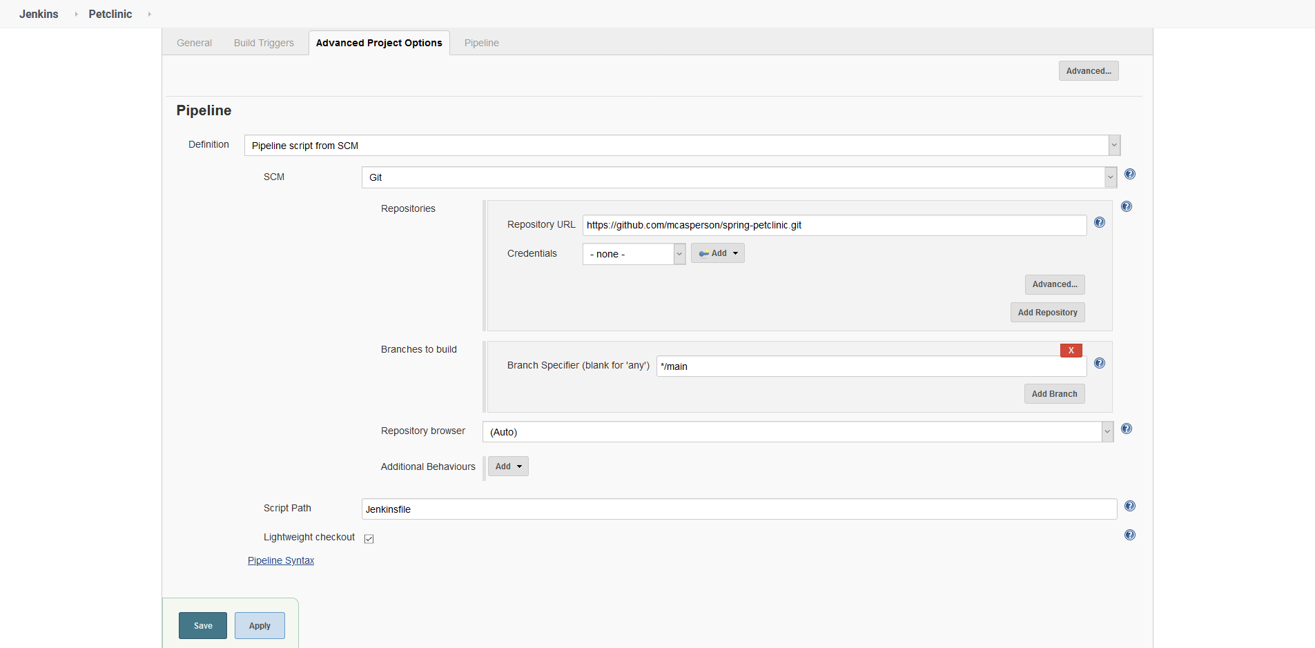Click Apply to save changes
Screen dimensions: 1315x648
click(x=260, y=625)
